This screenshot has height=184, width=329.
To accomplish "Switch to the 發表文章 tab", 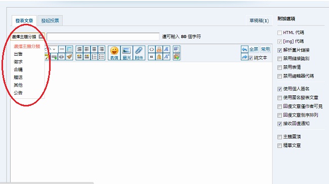I will pyautogui.click(x=24, y=21).
